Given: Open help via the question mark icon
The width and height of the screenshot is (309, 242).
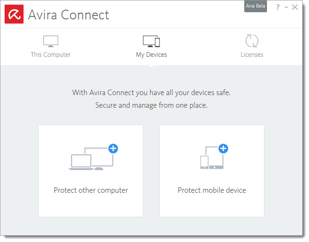Looking at the screenshot, I should (x=278, y=7).
